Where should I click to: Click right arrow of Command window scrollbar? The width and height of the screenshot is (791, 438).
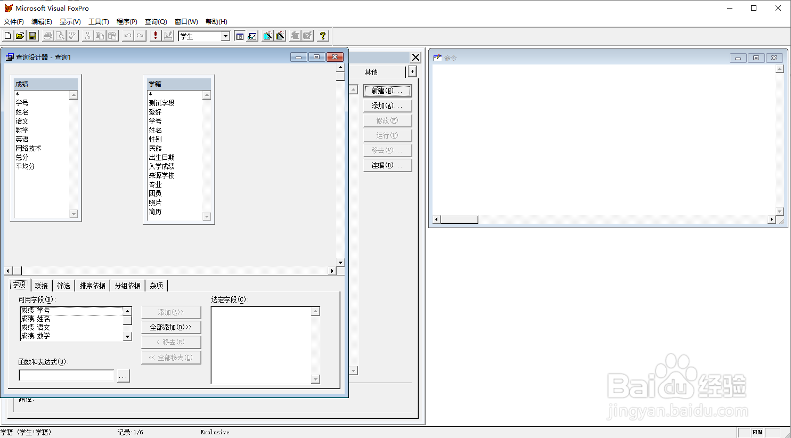click(x=771, y=220)
